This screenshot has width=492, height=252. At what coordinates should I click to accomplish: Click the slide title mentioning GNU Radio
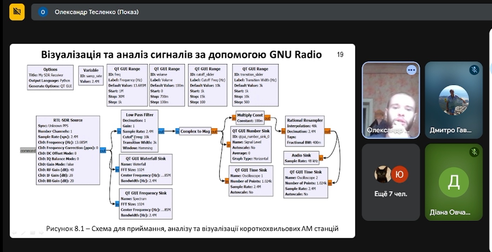(x=182, y=54)
